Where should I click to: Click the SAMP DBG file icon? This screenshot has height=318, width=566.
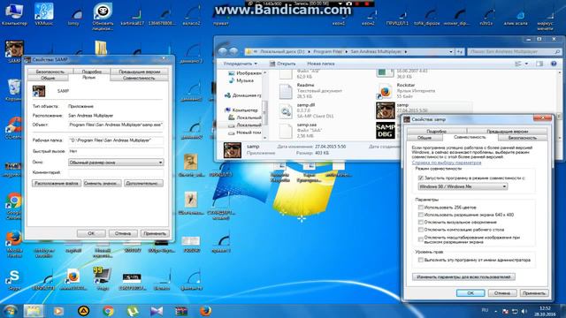(x=386, y=131)
